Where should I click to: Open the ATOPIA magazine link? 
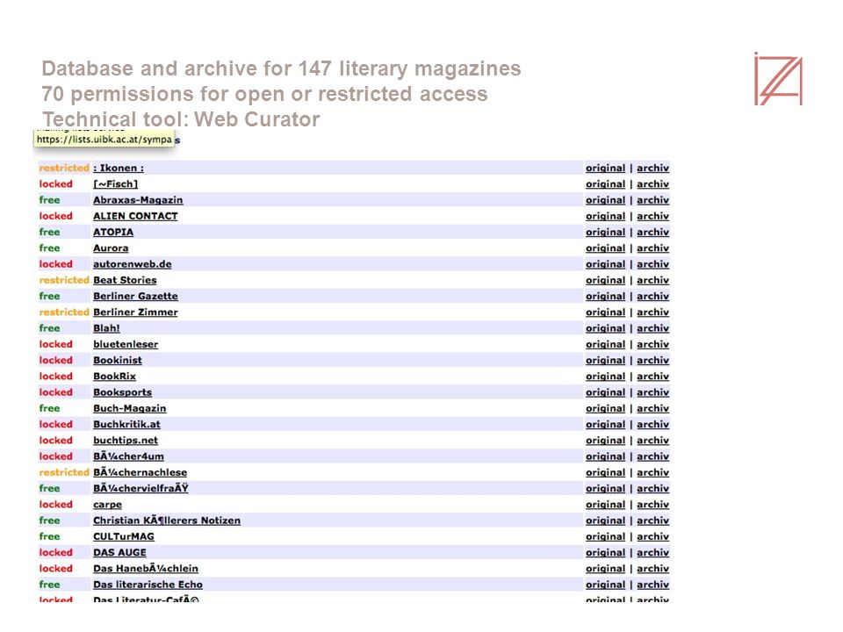tap(113, 232)
